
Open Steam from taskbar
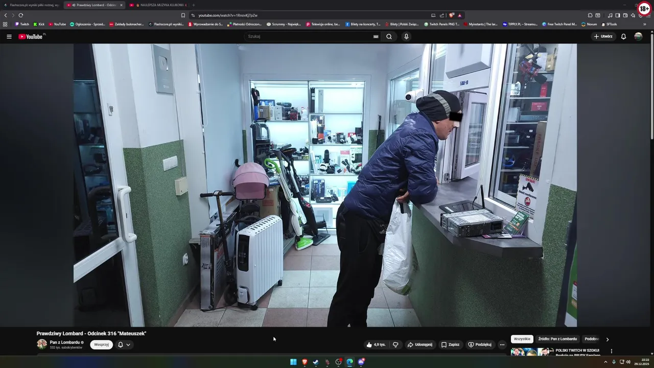(316, 362)
